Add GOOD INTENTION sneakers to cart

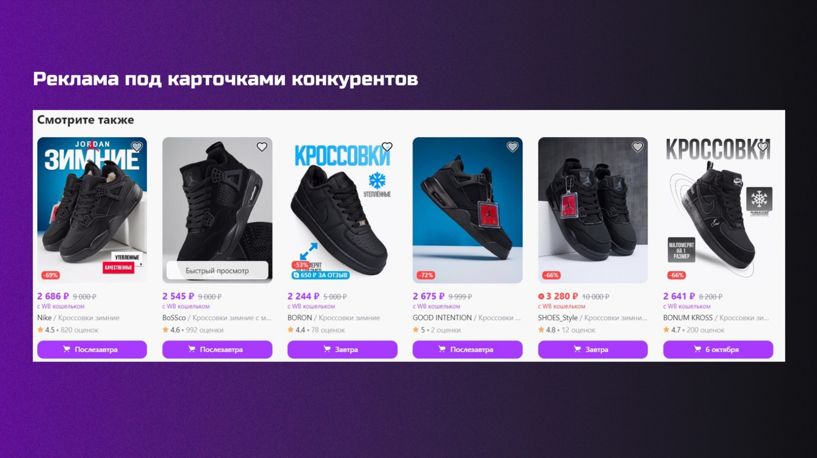(467, 349)
